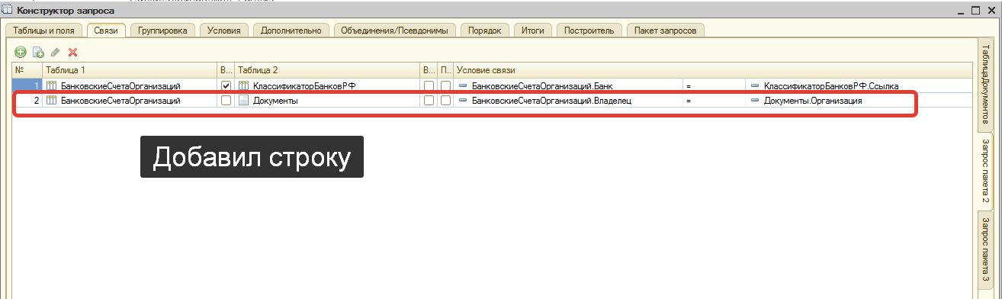Select the Построитель tab
The width and height of the screenshot is (1002, 299).
[x=589, y=31]
